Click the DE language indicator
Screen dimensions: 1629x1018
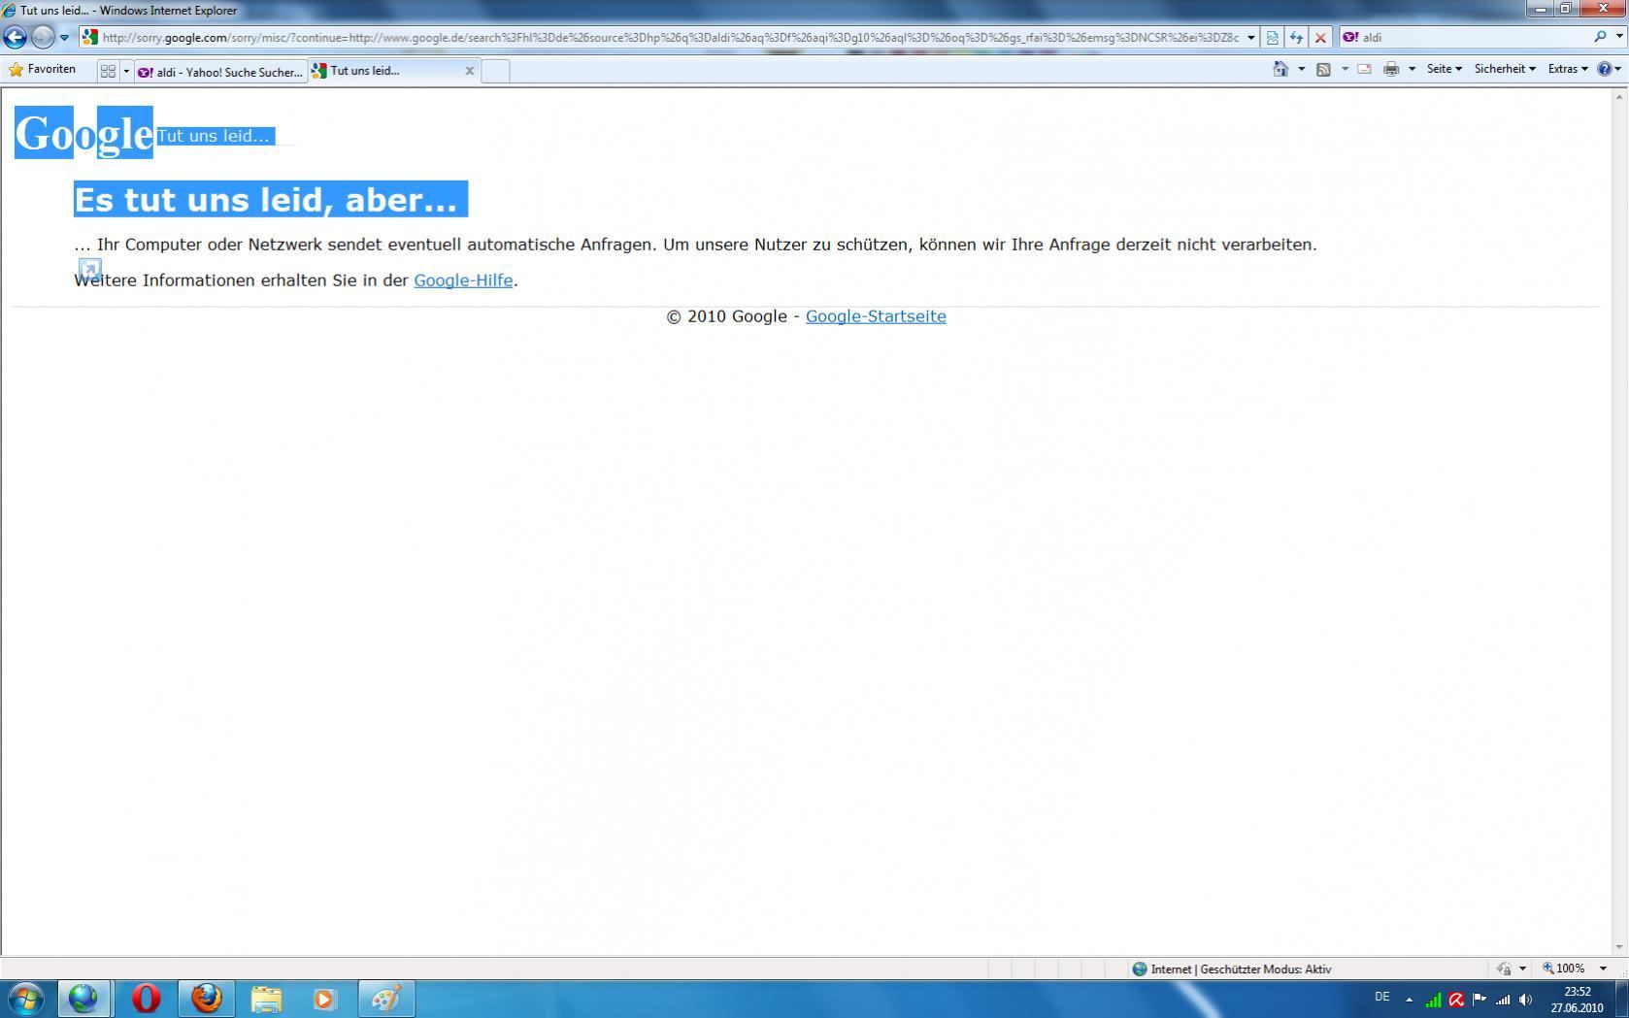pos(1382,998)
